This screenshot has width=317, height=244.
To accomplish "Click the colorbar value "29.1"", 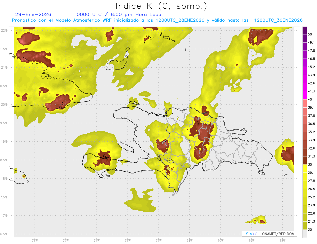I will [311, 173].
